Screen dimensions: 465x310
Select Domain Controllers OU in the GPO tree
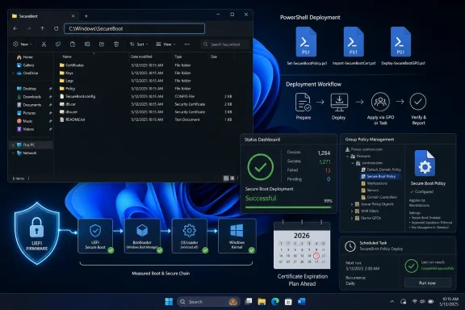(379, 197)
